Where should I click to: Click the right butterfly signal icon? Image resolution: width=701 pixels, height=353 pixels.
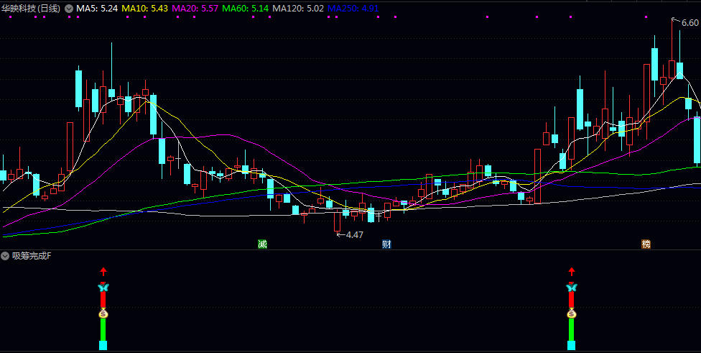tap(571, 288)
